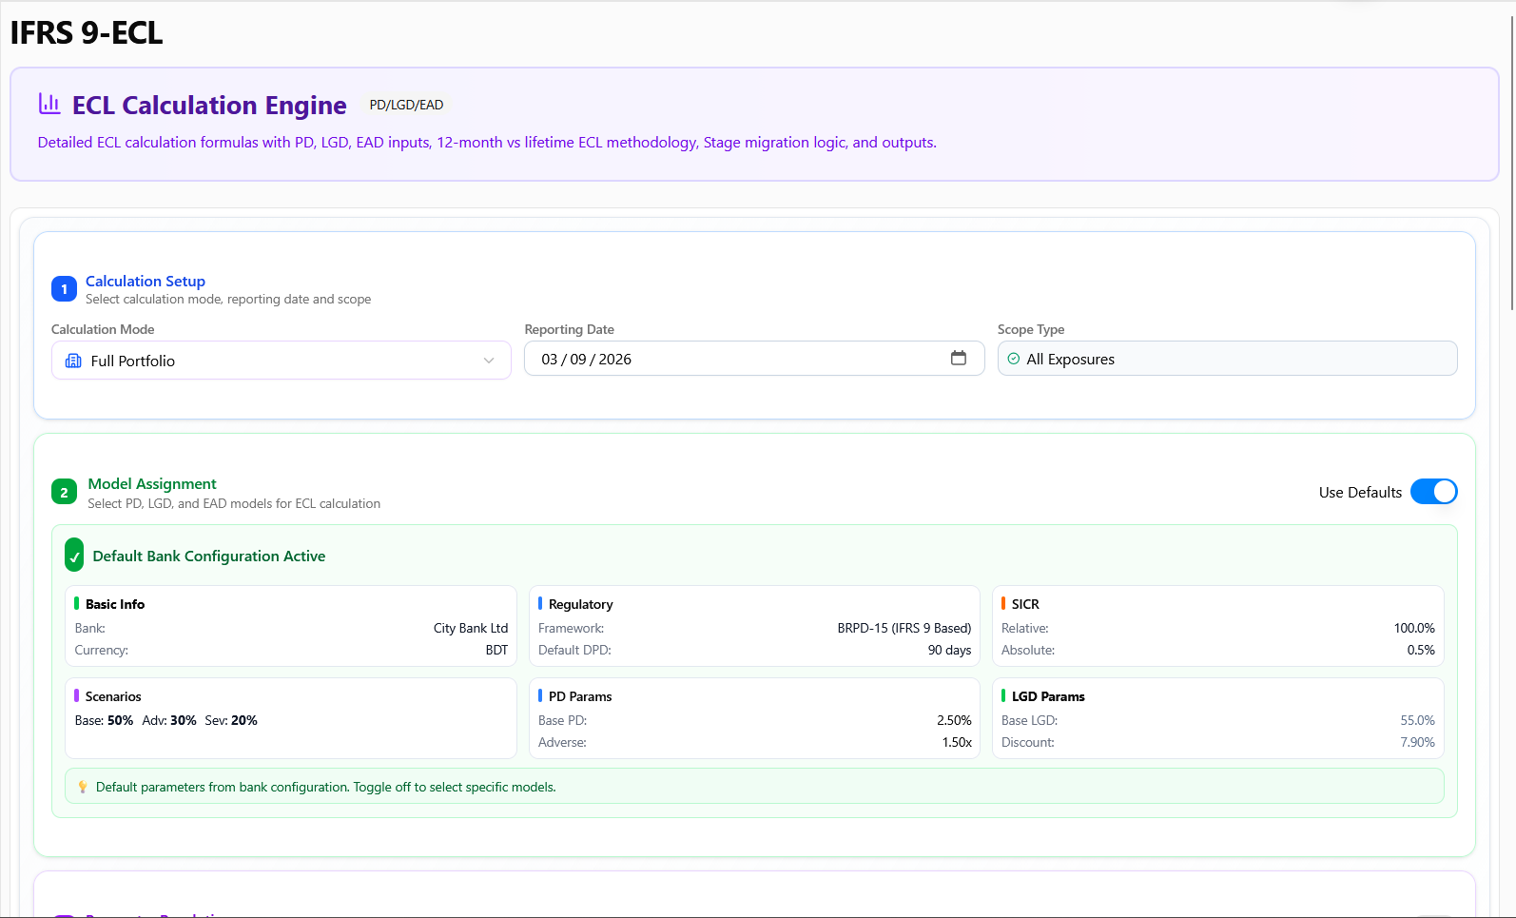
Task: Turn off the Use Defaults toggle
Action: tap(1433, 492)
